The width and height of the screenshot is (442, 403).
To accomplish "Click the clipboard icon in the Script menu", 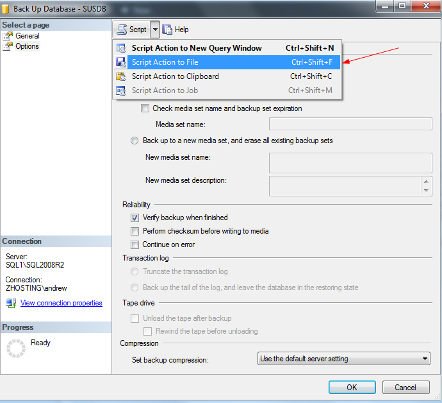I will point(121,76).
